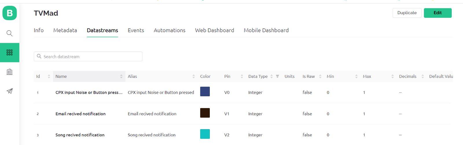Switch to the Events tab
Image resolution: width=463 pixels, height=145 pixels.
pyautogui.click(x=136, y=30)
